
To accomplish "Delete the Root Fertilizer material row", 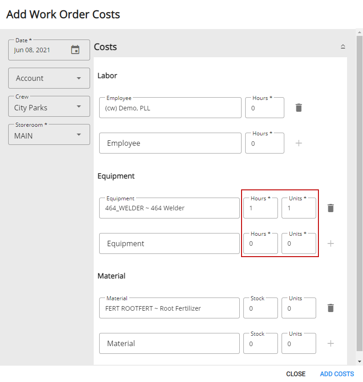I will tap(331, 308).
